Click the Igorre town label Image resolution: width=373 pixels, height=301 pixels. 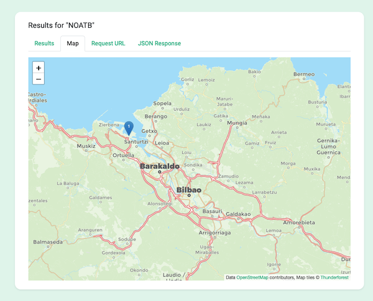(274, 264)
